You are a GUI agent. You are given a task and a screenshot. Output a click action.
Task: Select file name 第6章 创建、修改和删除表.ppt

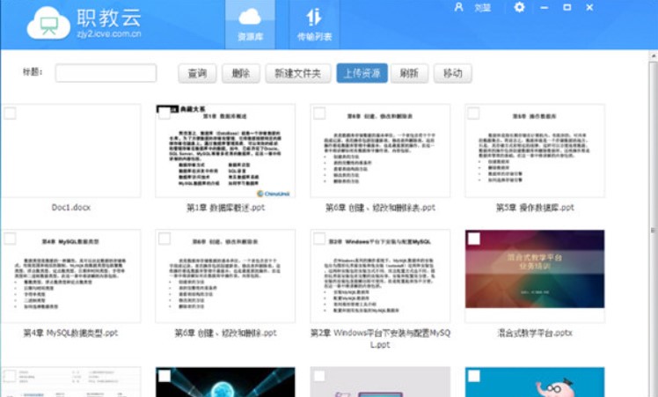[380, 208]
